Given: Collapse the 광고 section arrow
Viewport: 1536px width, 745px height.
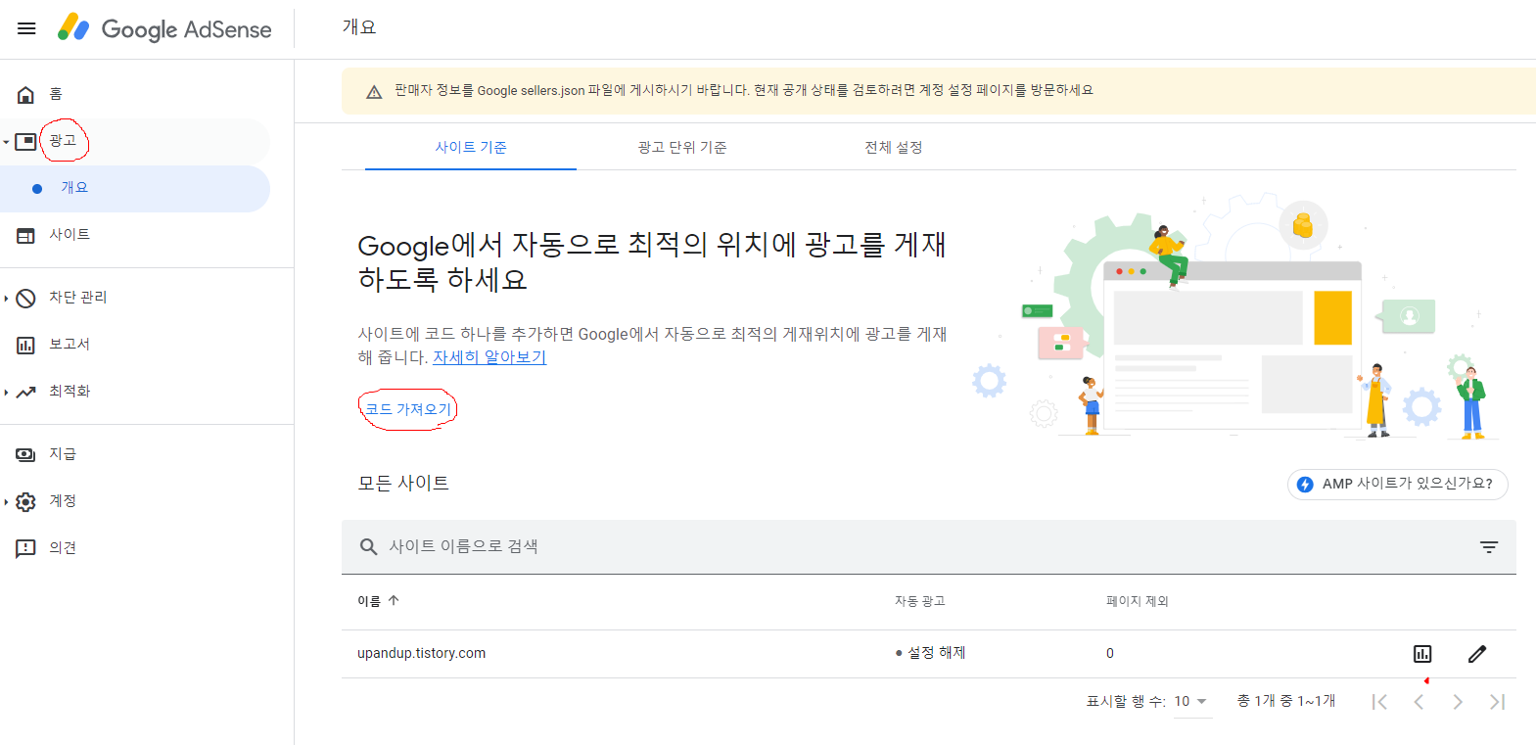Looking at the screenshot, I should click(x=6, y=142).
